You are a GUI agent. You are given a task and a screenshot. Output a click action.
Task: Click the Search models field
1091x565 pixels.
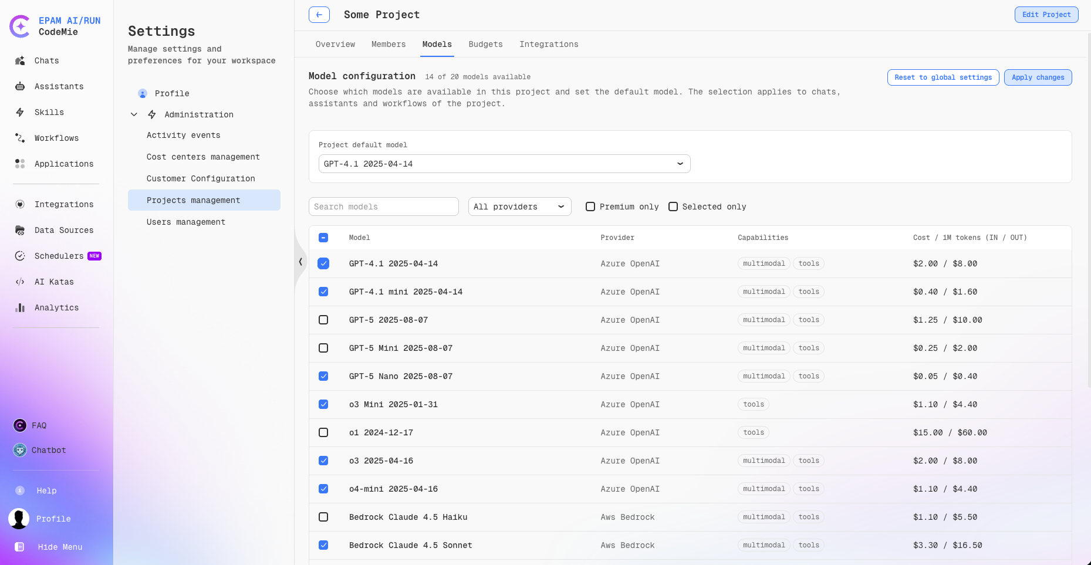(384, 207)
